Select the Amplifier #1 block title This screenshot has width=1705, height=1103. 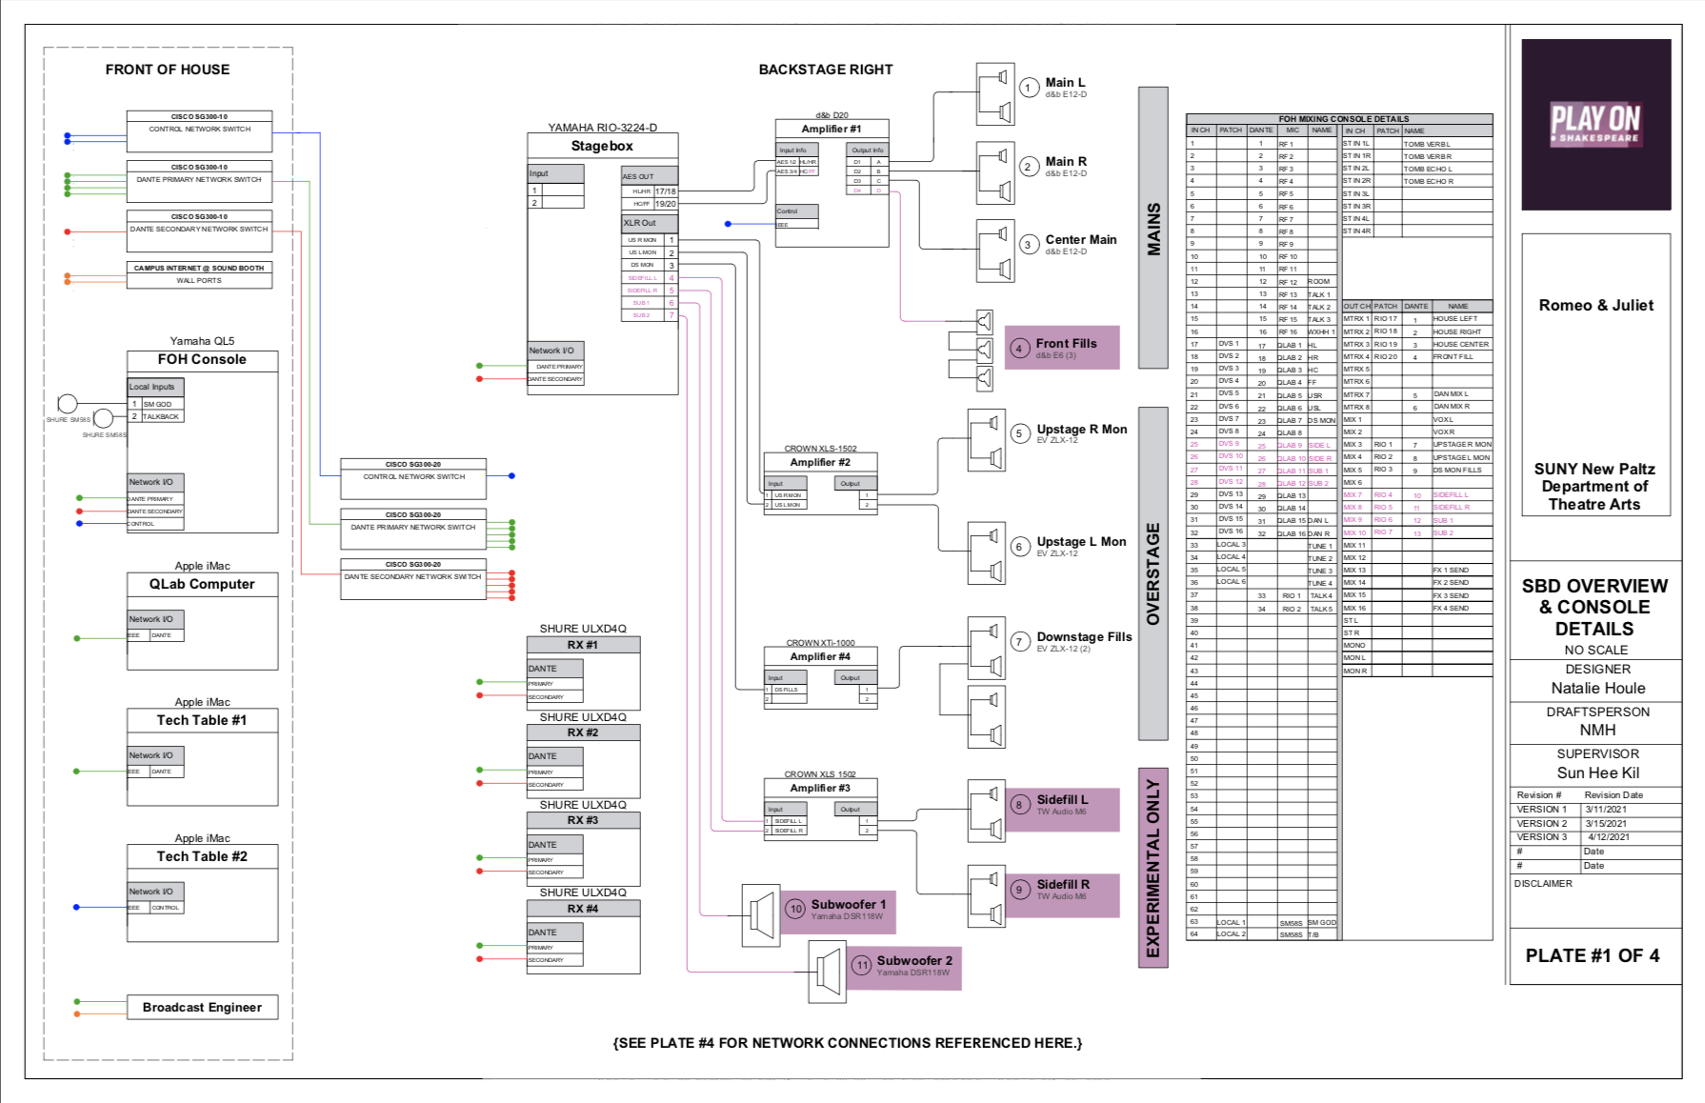(x=832, y=129)
